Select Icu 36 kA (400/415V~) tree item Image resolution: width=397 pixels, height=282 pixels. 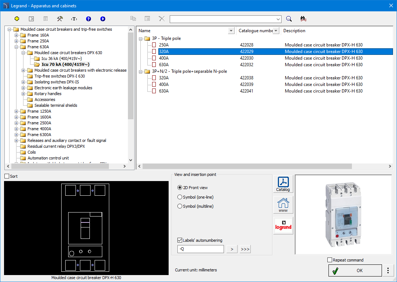[62, 59]
